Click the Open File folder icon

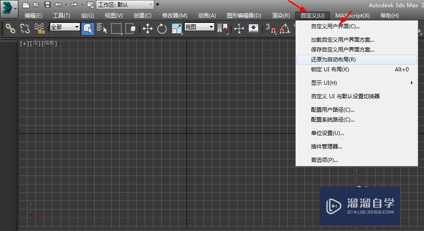pos(37,5)
